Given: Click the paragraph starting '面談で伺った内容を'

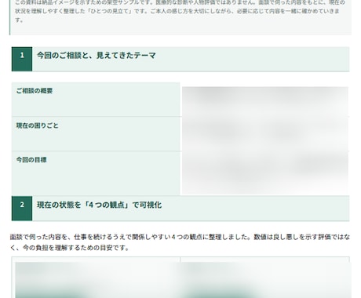Looking at the screenshot, I should 180,242.
